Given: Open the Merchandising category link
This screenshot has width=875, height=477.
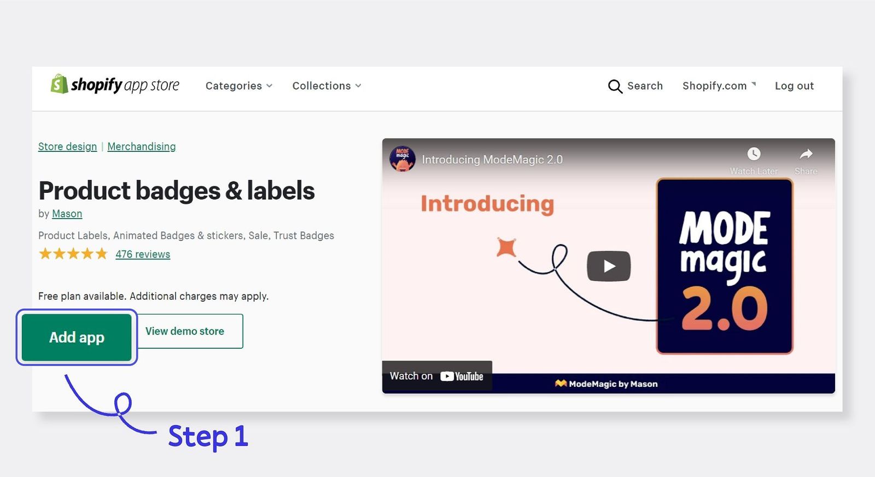Looking at the screenshot, I should (141, 146).
